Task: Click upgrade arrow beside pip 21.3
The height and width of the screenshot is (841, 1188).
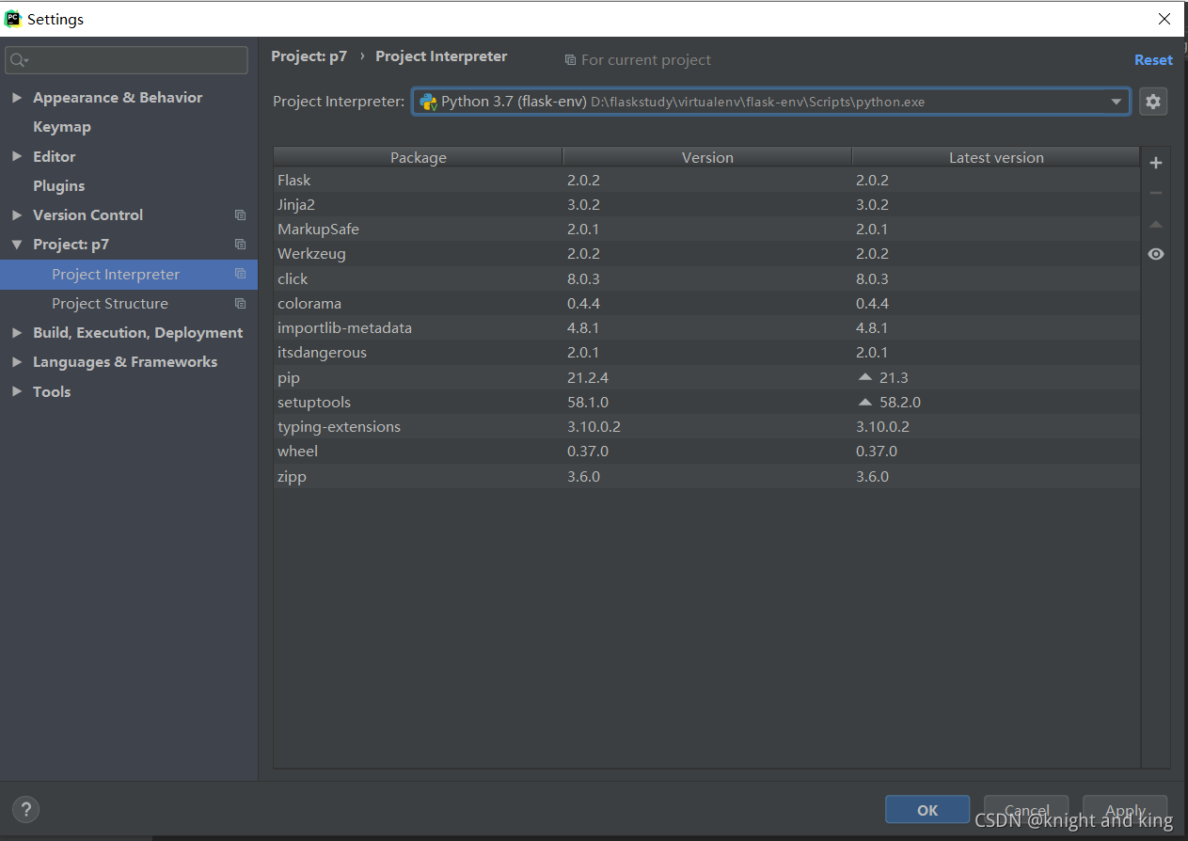Action: (865, 377)
